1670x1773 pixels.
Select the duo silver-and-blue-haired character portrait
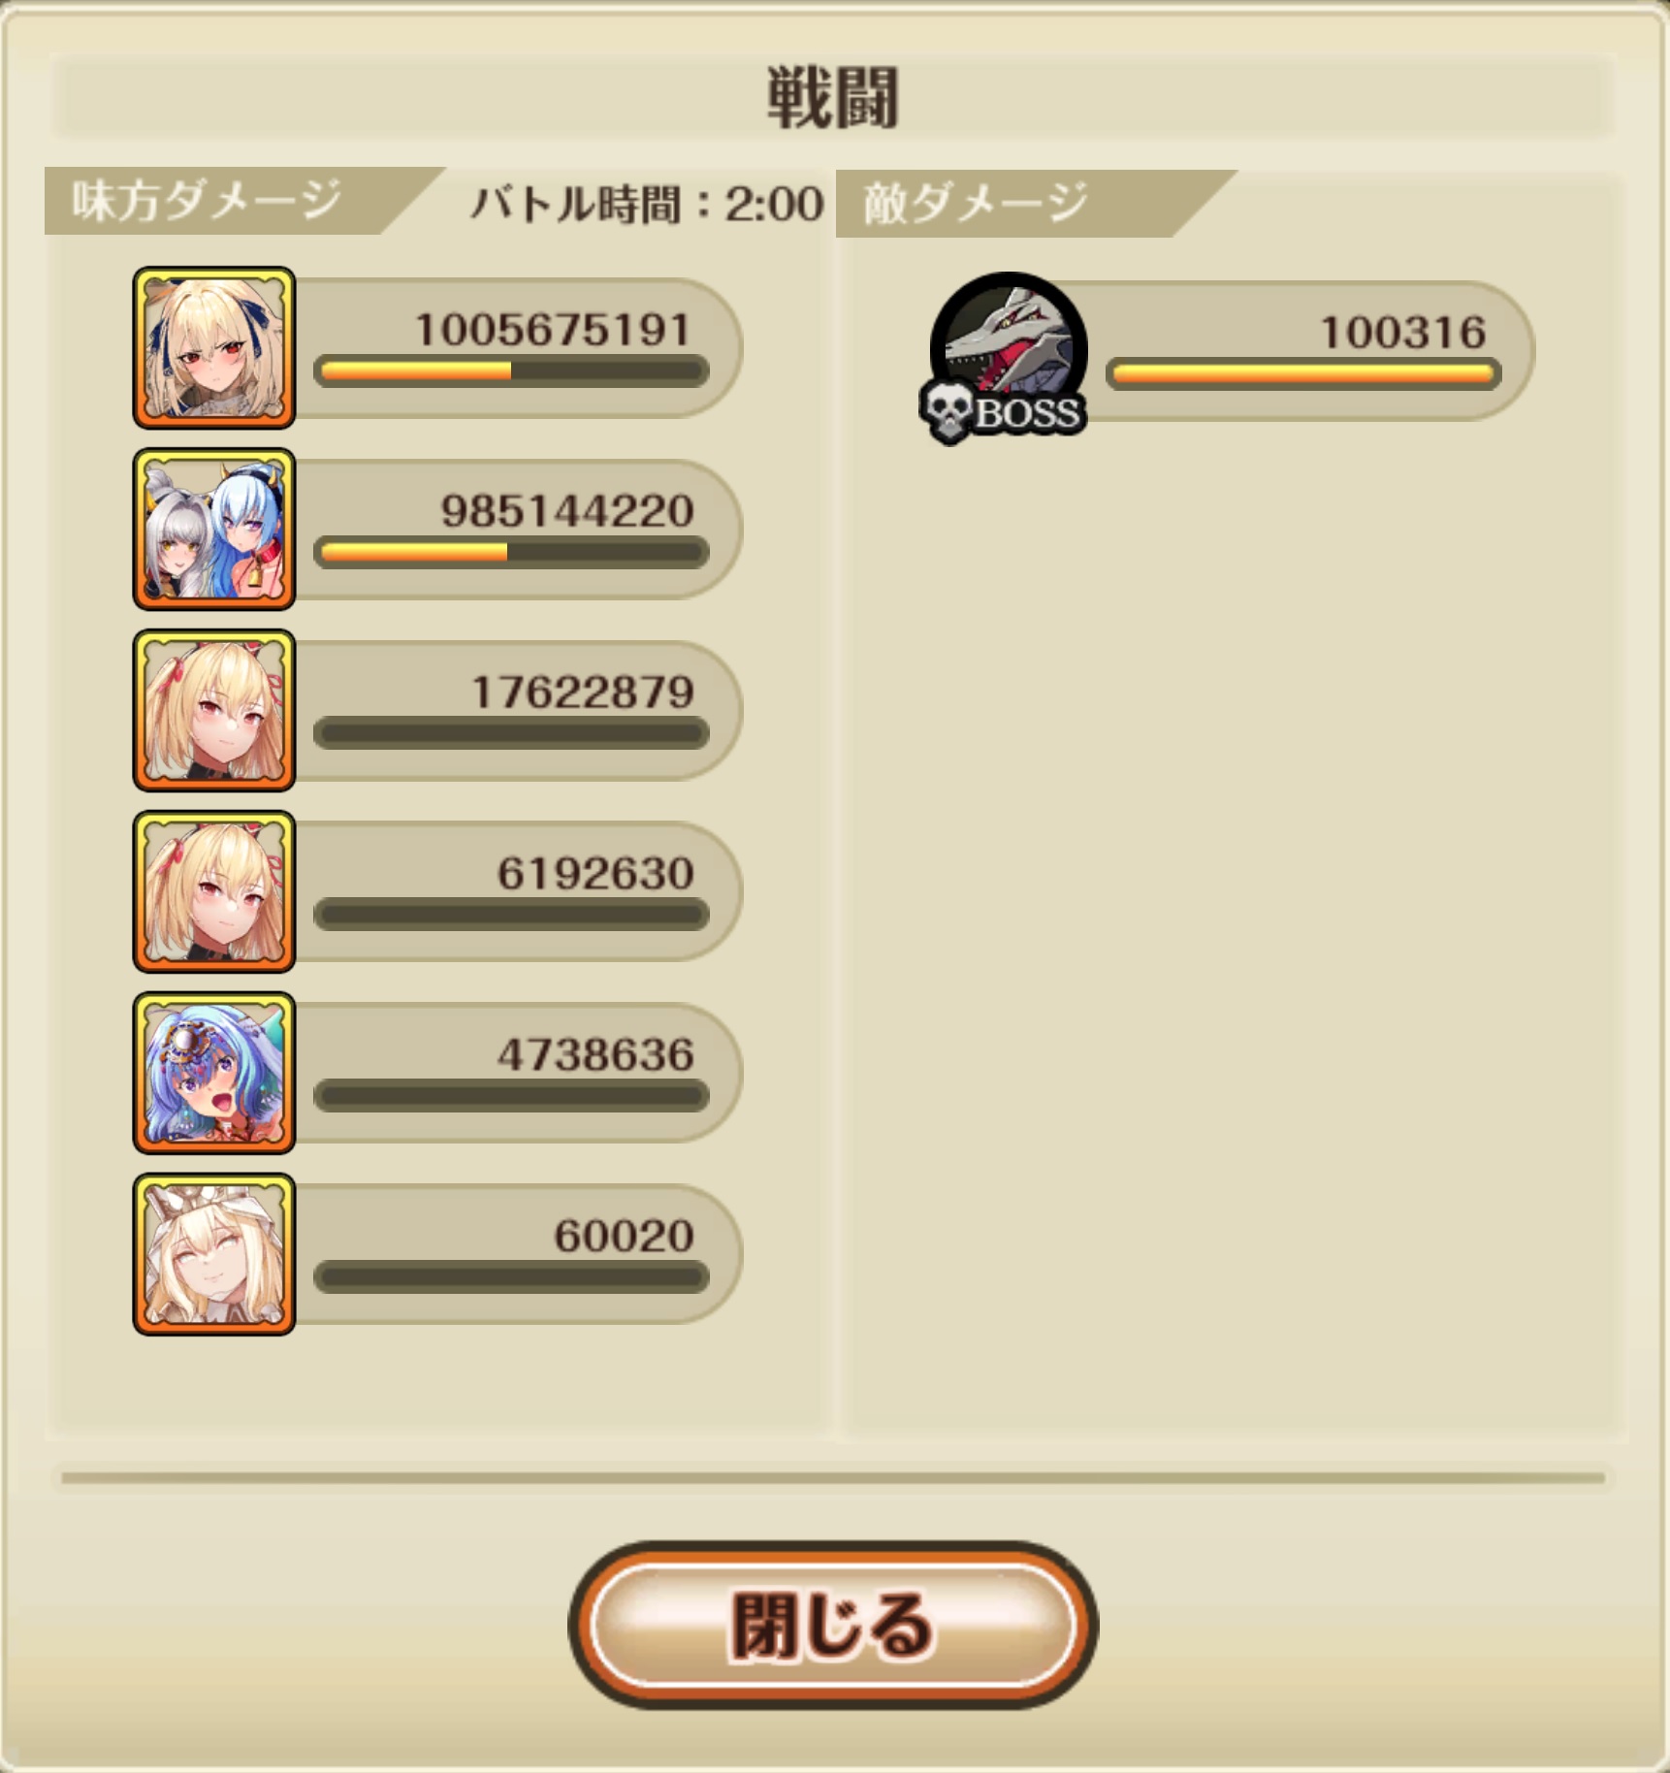coord(213,529)
